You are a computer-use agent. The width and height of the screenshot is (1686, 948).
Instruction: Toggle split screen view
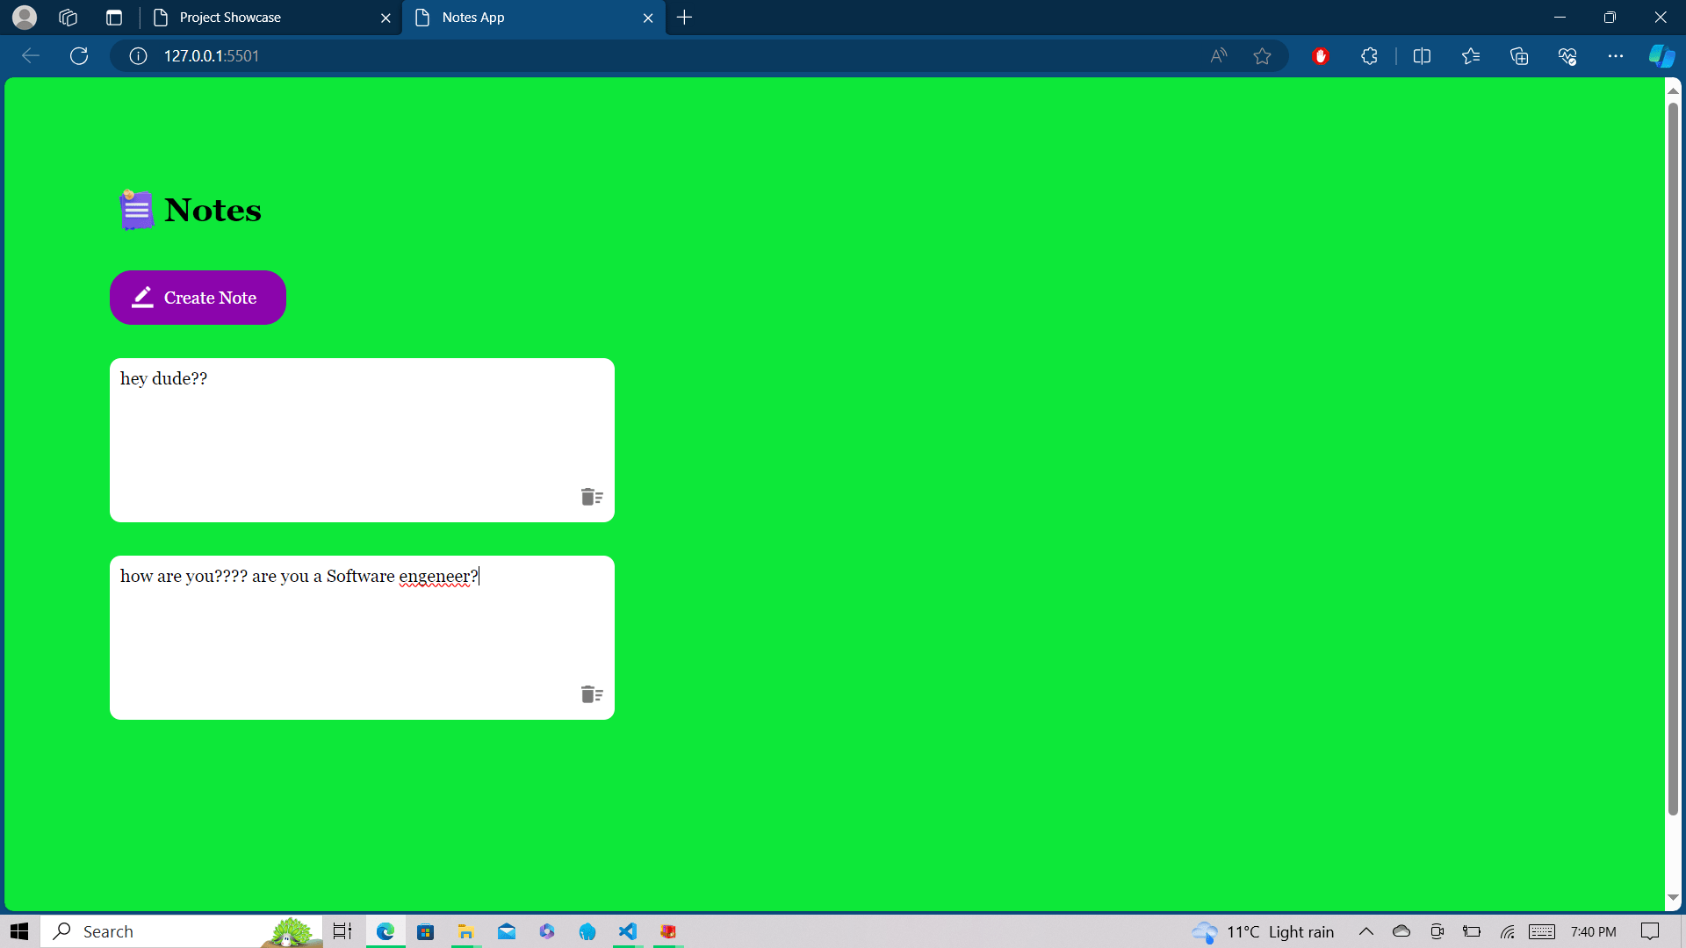[x=1422, y=56]
